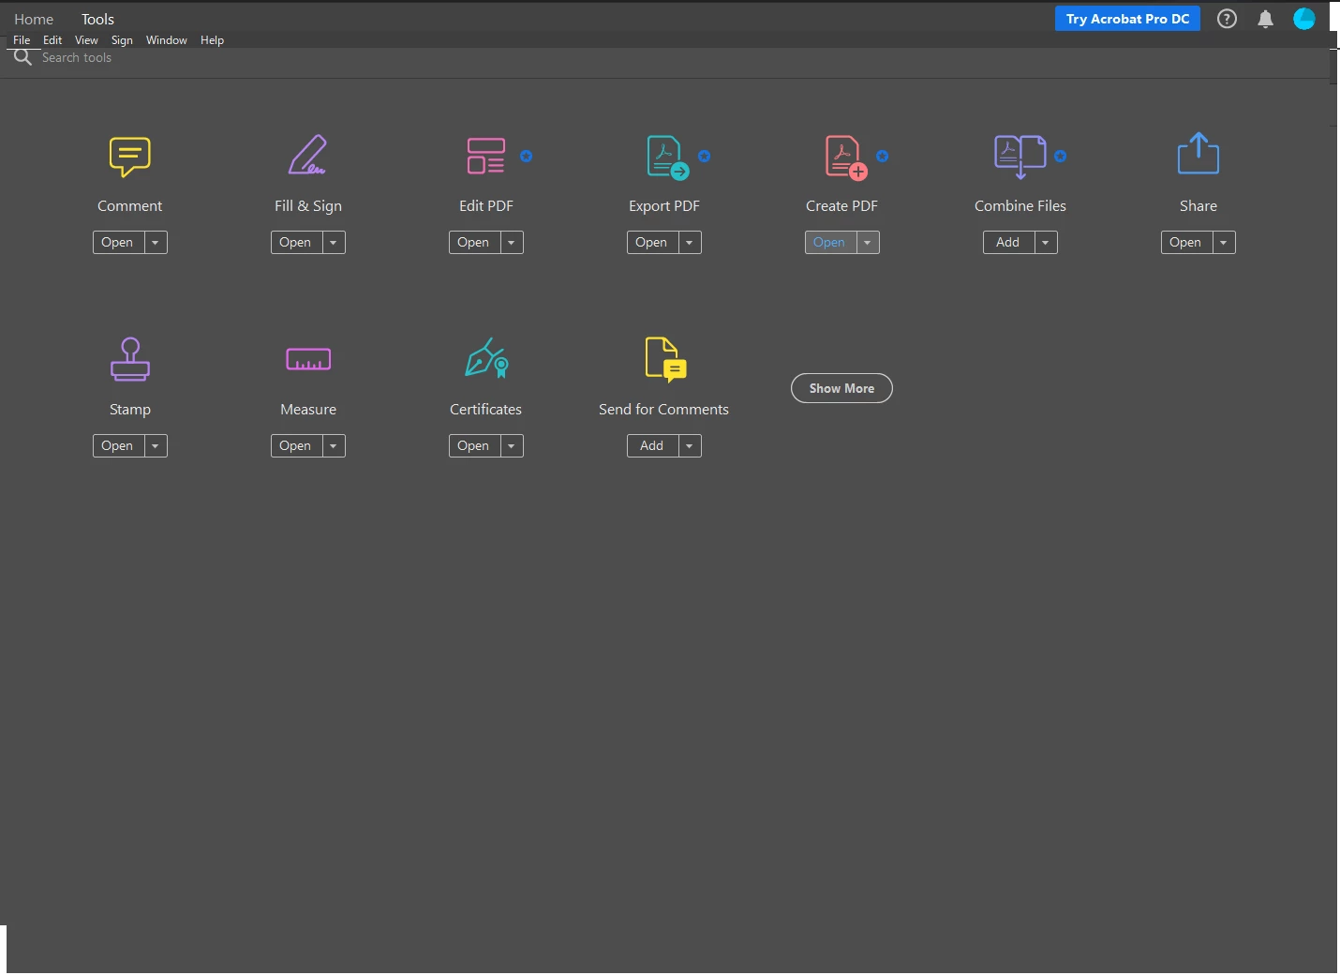Click Open under Edit PDF
Image resolution: width=1340 pixels, height=975 pixels.
(x=474, y=243)
